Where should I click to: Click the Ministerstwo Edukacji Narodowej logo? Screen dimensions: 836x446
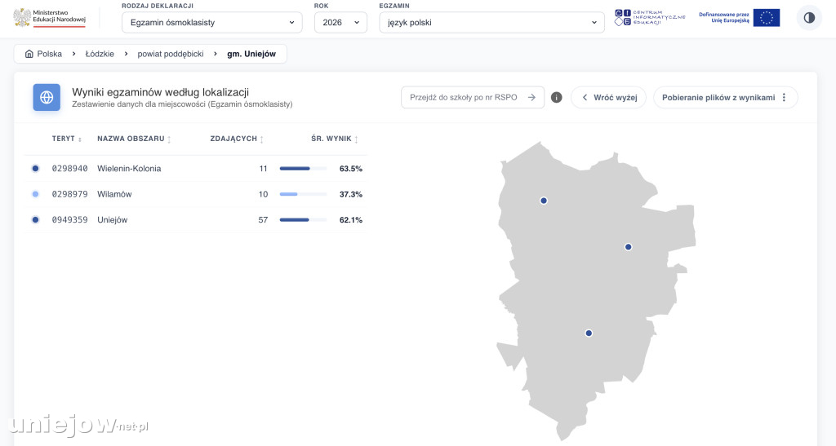(x=50, y=18)
